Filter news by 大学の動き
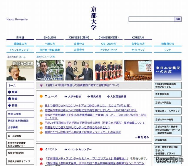Image resolution: width=188 pixels, height=166 pixels. [73, 97]
